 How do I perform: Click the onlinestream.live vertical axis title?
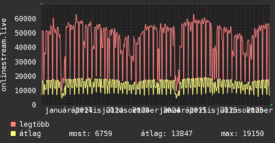(4, 55)
